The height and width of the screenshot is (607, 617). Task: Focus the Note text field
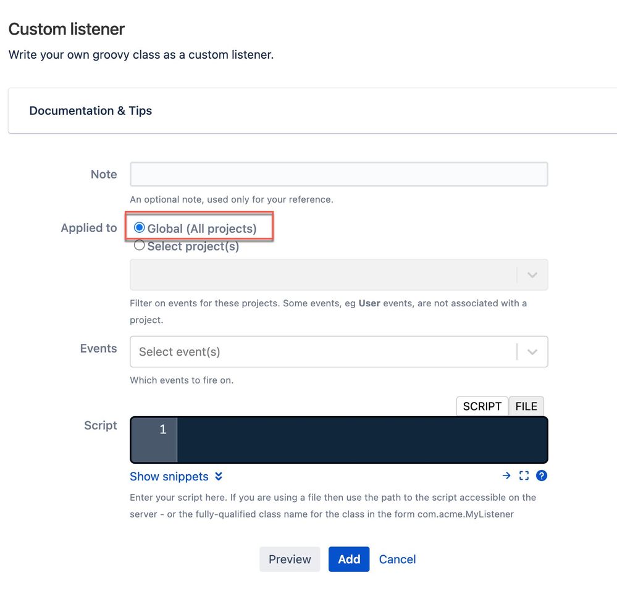(339, 174)
